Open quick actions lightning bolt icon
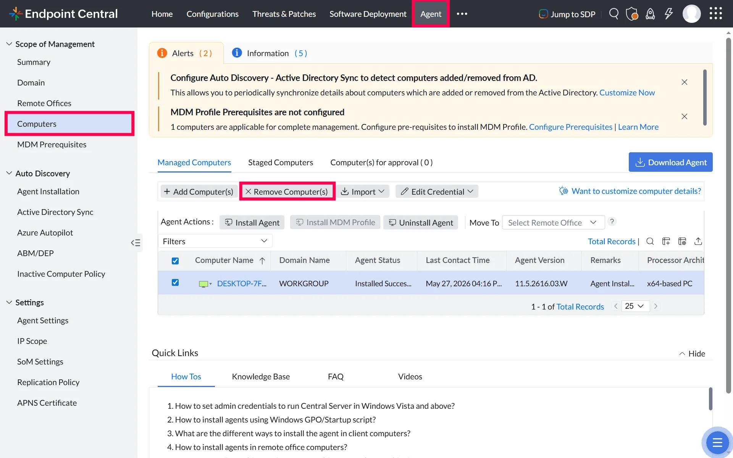 tap(668, 14)
